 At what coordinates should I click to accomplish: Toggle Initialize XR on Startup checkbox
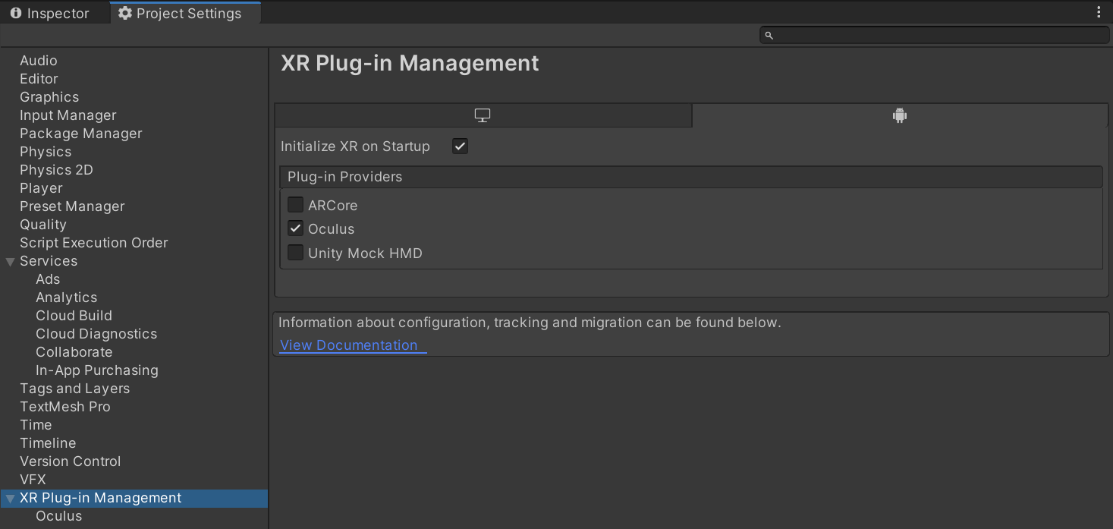pyautogui.click(x=460, y=146)
